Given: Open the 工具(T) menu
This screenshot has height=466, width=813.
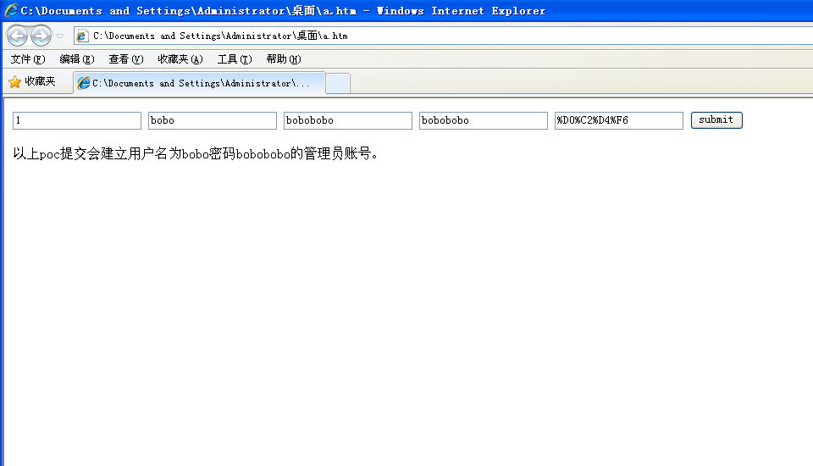Looking at the screenshot, I should pyautogui.click(x=235, y=59).
